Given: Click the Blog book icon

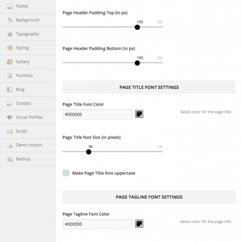Looking at the screenshot, I should [9, 89].
